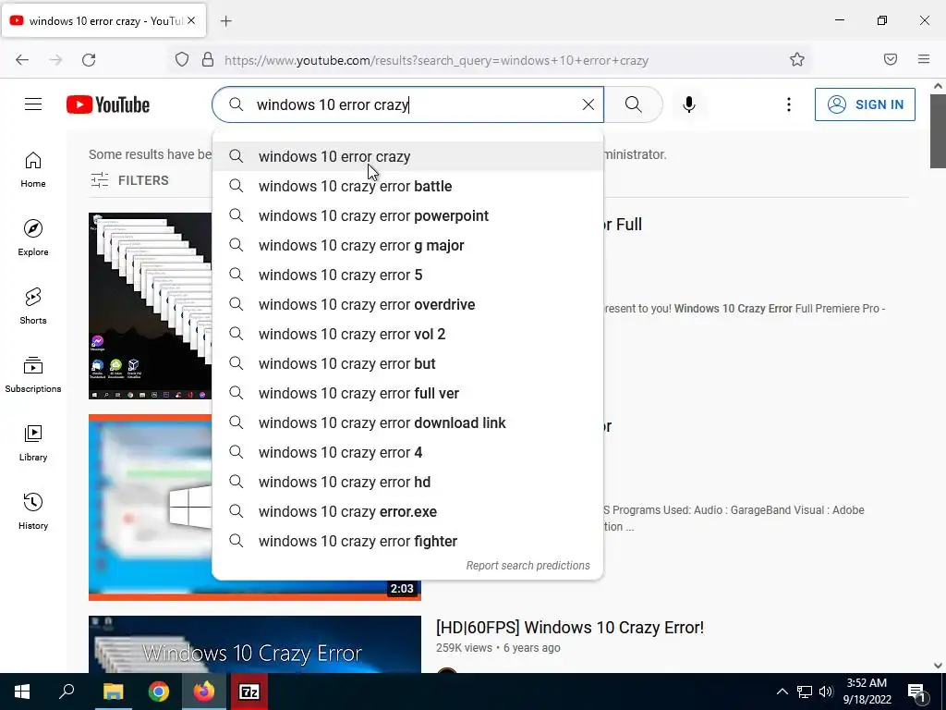
Task: Open first video thumbnail with cascading error windows
Action: [151, 305]
